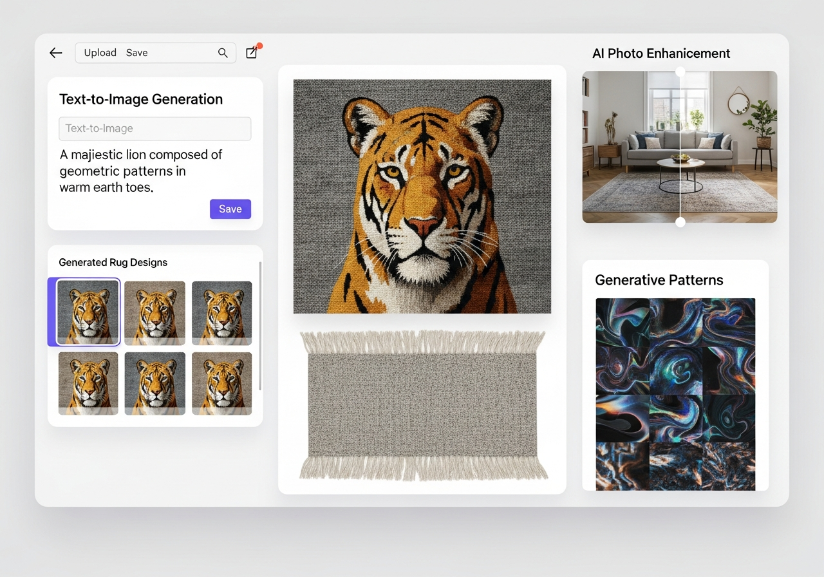Select the bottom-right tiger rug design
Viewport: 824px width, 577px height.
coord(221,383)
